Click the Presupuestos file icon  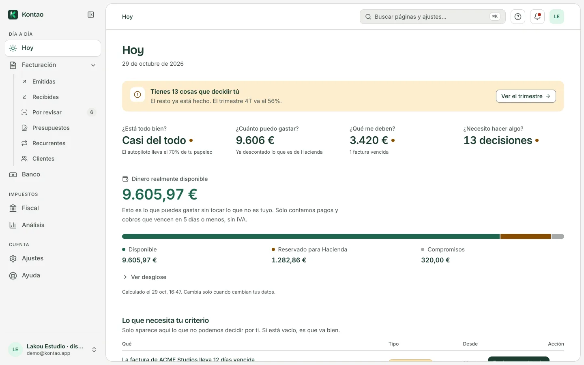(24, 128)
